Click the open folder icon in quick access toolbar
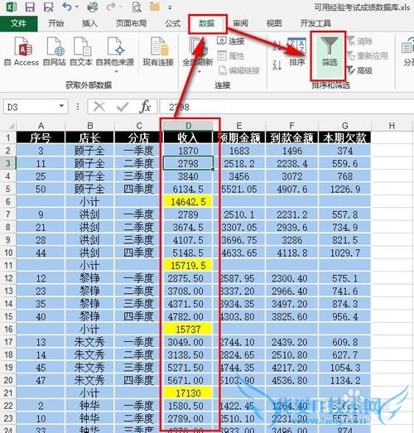The width and height of the screenshot is (414, 433). (x=154, y=7)
